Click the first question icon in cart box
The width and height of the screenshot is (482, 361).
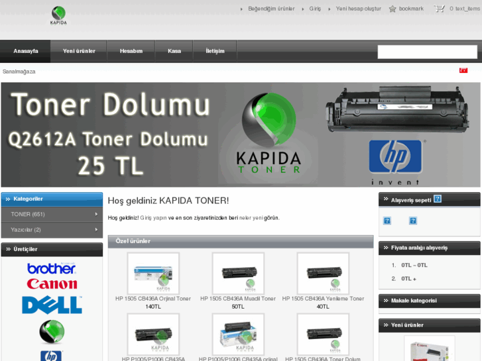click(387, 221)
